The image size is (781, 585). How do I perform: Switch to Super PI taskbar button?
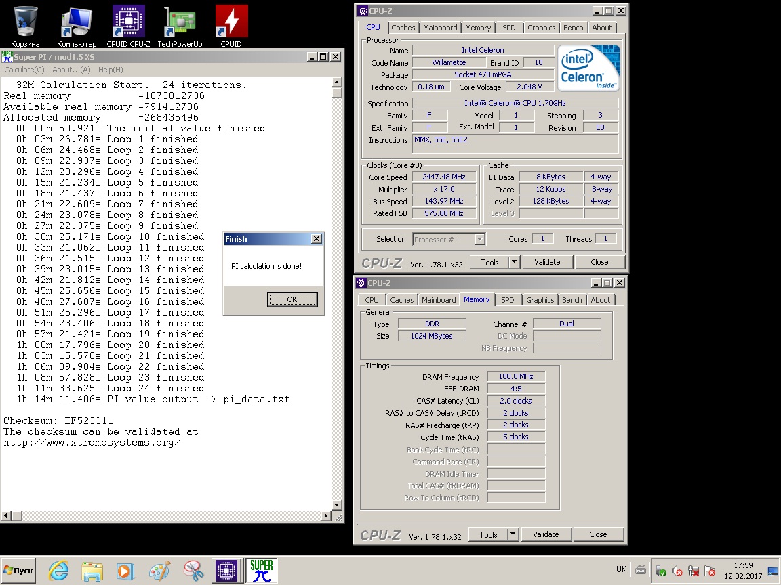coord(261,570)
